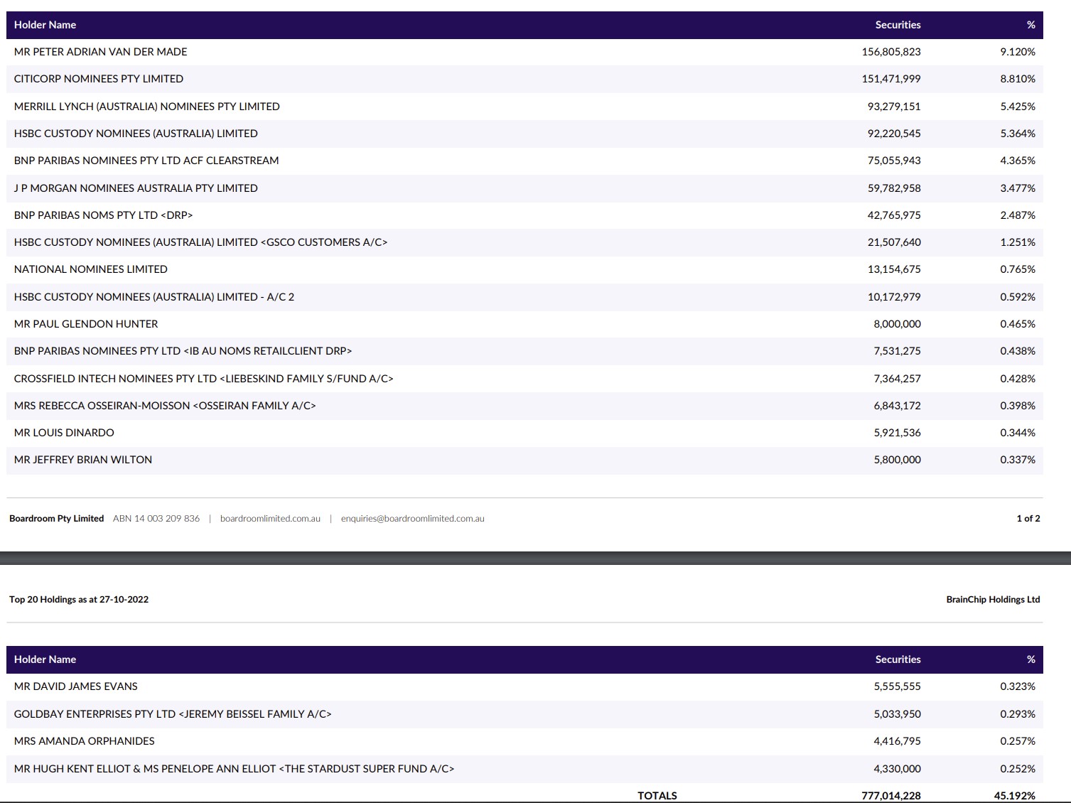1071x803 pixels.
Task: Select the securities value 75,055,943
Action: coord(893,161)
